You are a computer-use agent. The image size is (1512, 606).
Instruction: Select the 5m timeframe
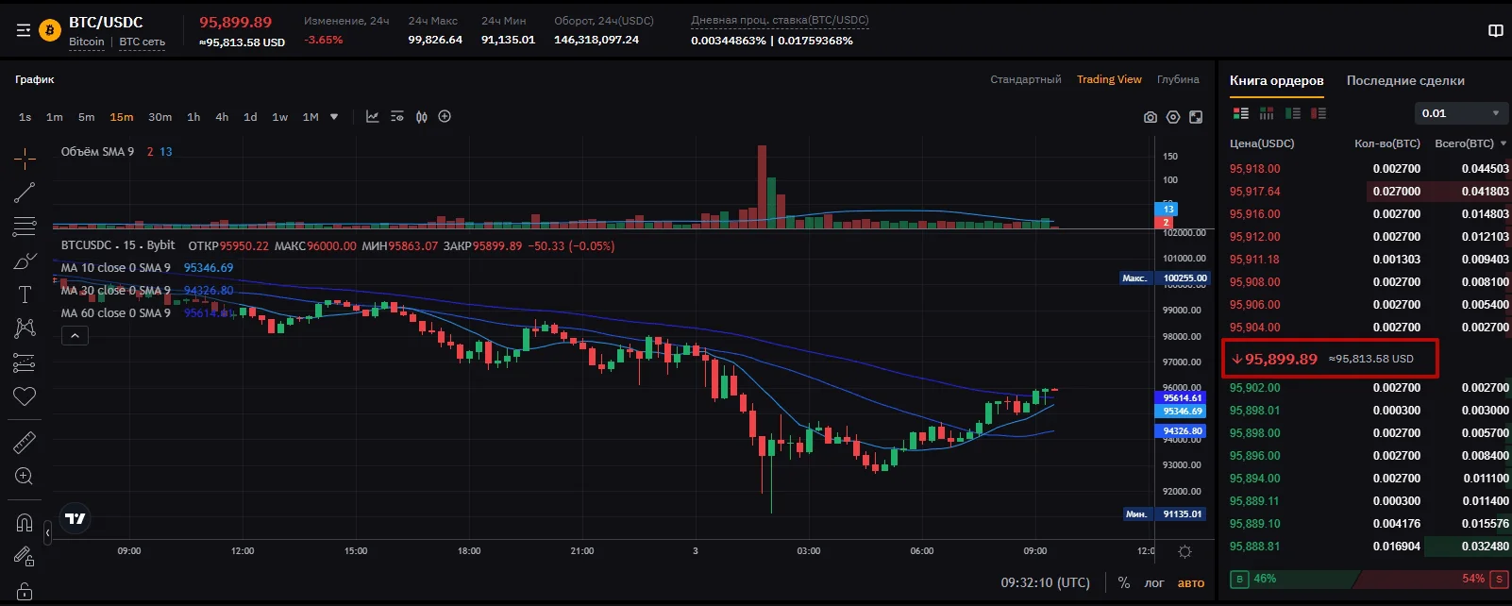click(87, 117)
